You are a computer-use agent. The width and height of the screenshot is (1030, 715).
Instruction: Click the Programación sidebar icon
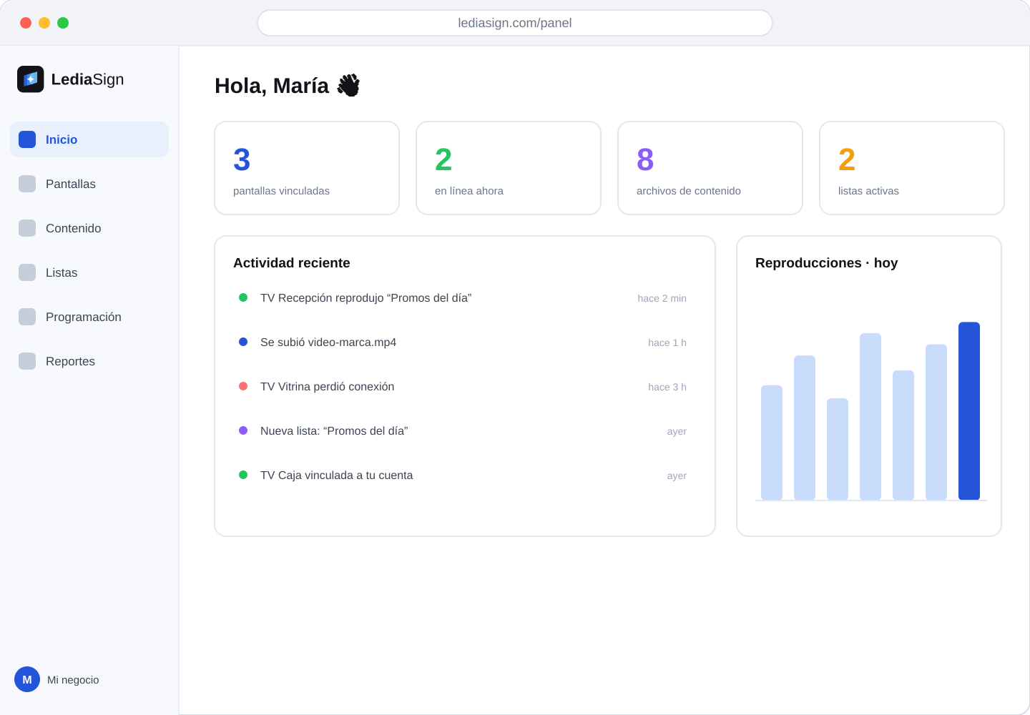tap(27, 317)
